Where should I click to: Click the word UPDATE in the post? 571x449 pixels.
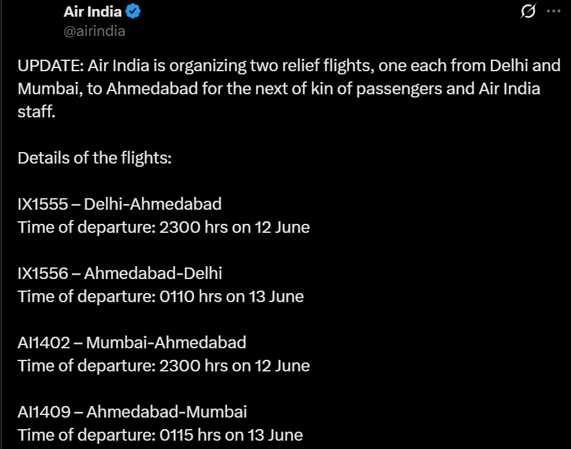pos(51,66)
